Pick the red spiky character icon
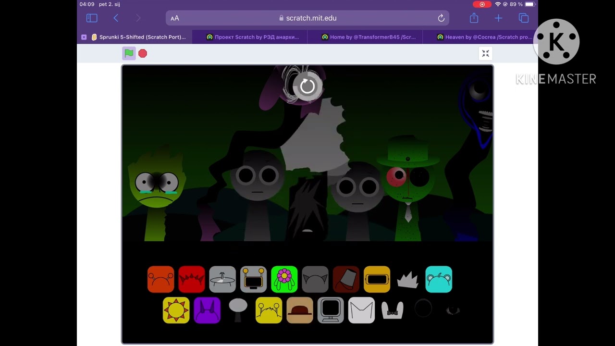Screen dimensions: 615x346 (192, 279)
